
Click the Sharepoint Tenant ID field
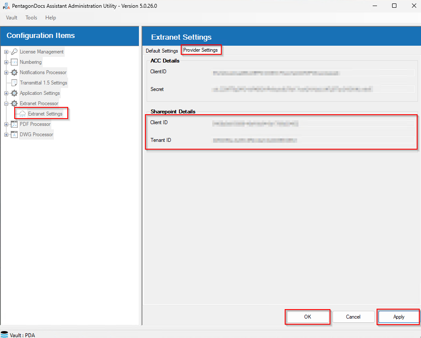[x=313, y=140]
